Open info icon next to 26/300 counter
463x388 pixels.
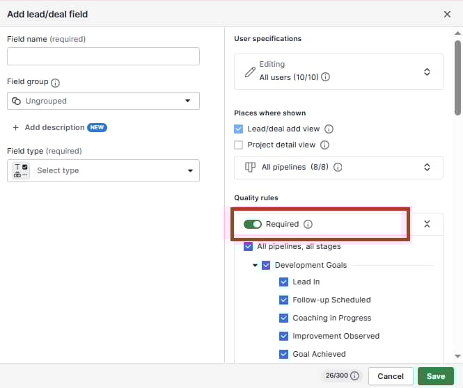(354, 375)
